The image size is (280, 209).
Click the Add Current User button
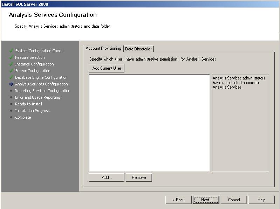coord(107,68)
